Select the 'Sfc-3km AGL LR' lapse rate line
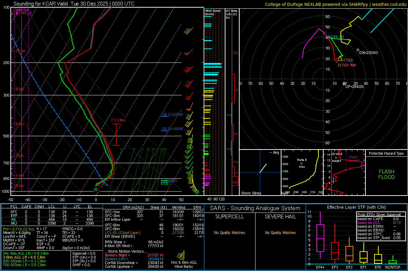This screenshot has width=408, height=271. pyautogui.click(x=26, y=253)
